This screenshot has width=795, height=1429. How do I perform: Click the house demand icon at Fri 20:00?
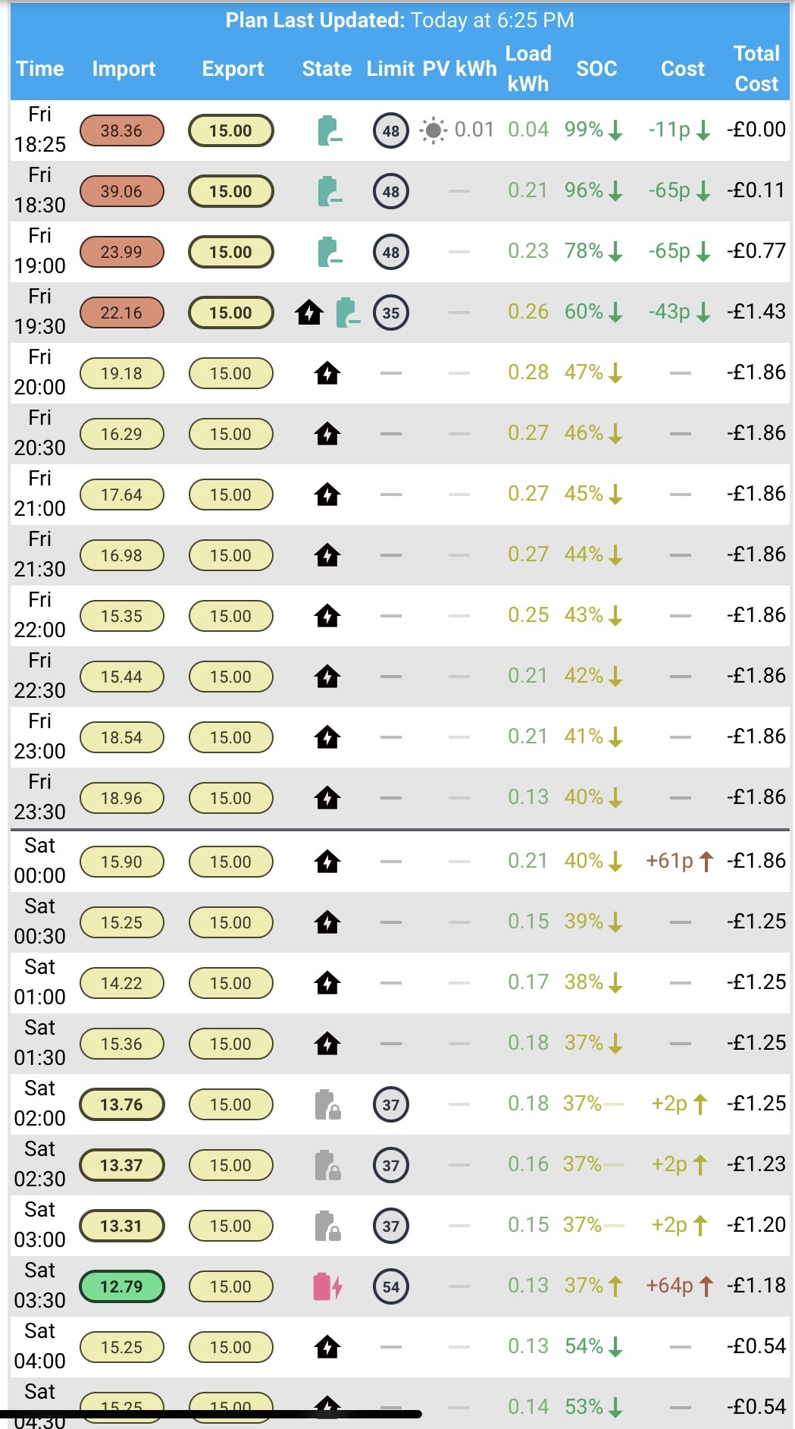click(x=327, y=373)
